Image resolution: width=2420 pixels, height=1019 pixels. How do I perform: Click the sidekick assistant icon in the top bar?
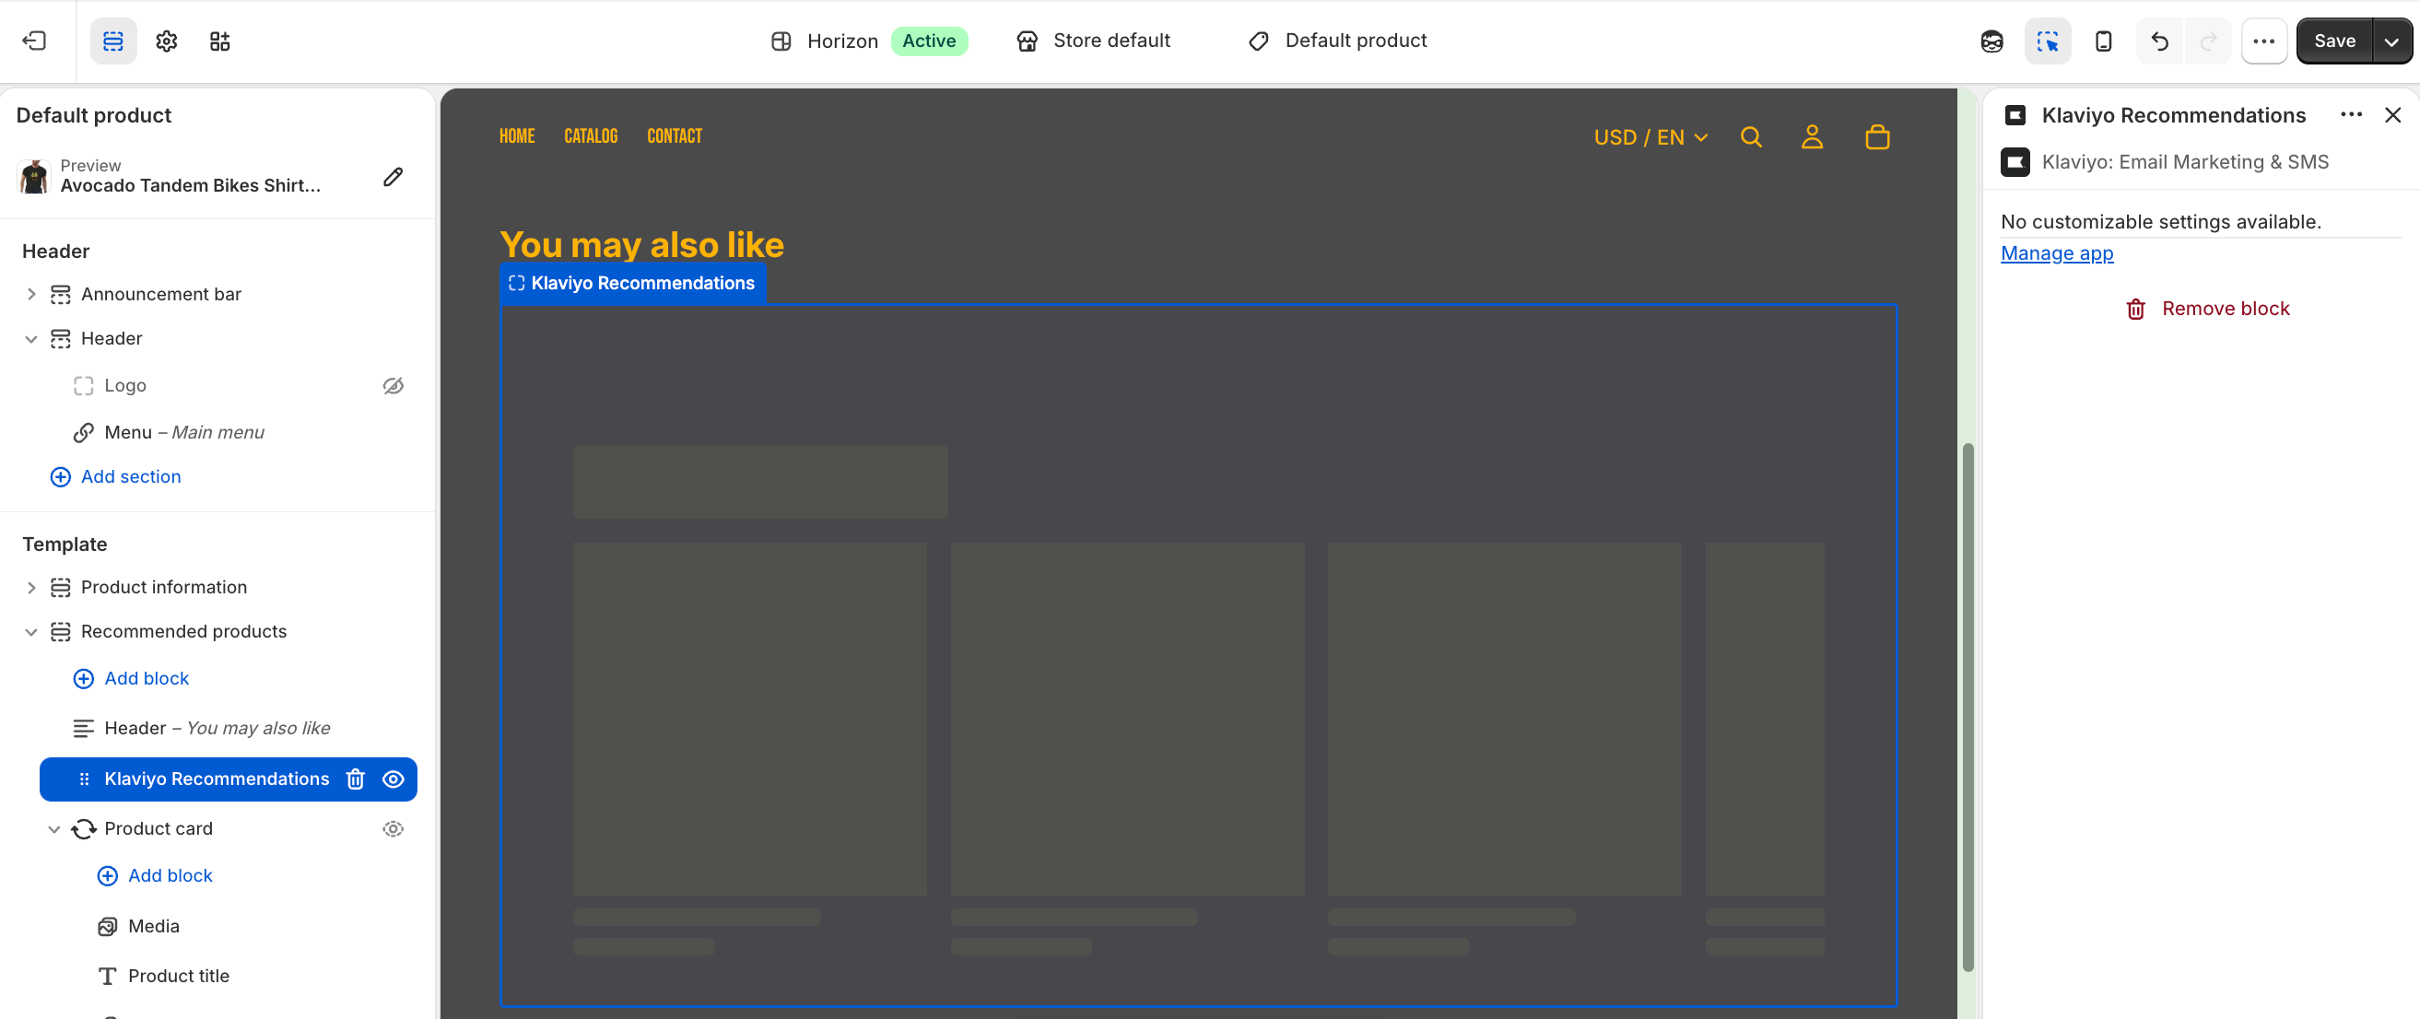click(1991, 41)
